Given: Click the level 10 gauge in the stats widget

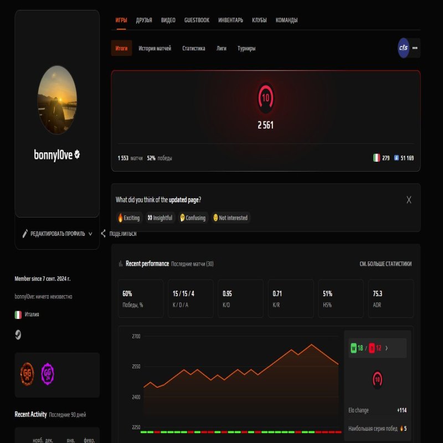Looking at the screenshot, I should pos(377,380).
